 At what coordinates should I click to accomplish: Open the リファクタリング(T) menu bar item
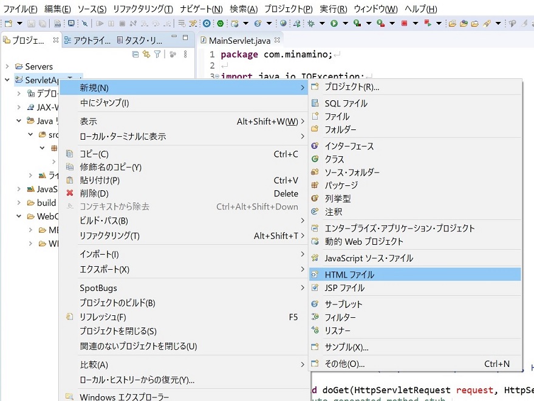(x=143, y=9)
